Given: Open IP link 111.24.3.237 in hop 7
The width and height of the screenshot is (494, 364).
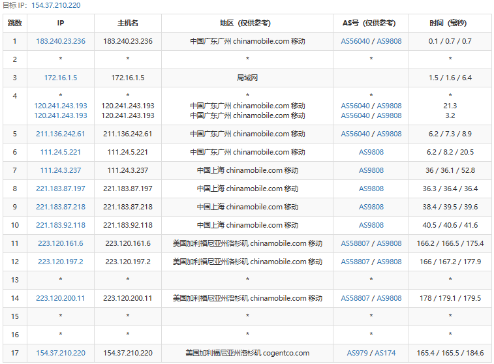Looking at the screenshot, I should (x=61, y=170).
